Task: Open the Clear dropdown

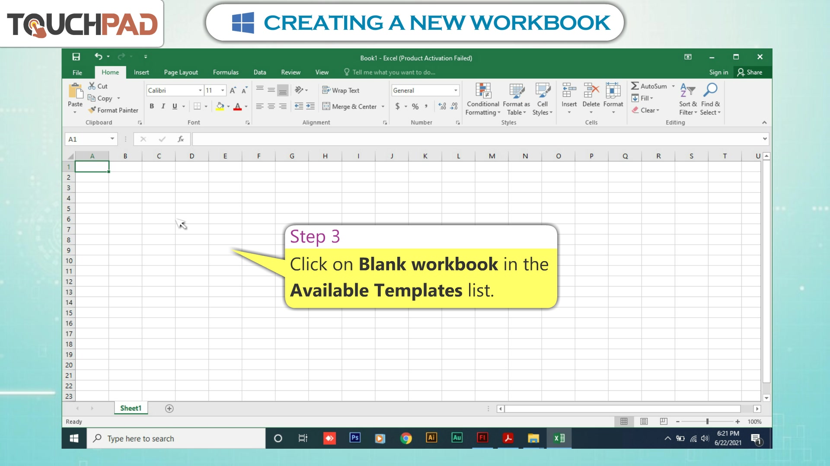Action: 645,110
